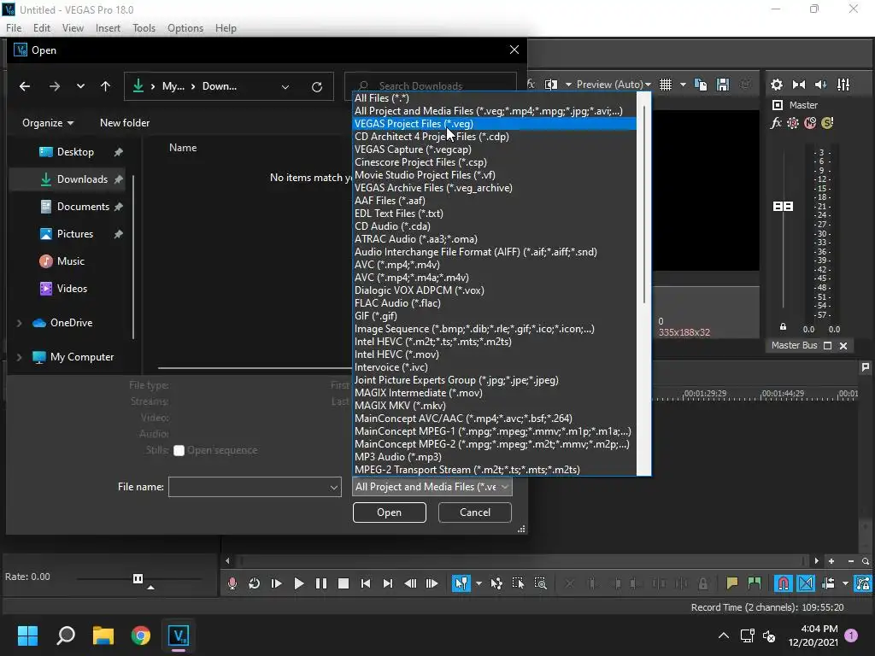Toggle Master fader channel lock icon
The width and height of the screenshot is (875, 656).
tap(783, 327)
